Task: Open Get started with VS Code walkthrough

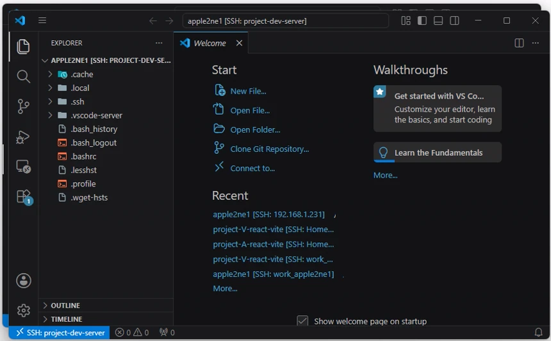Action: (x=438, y=108)
